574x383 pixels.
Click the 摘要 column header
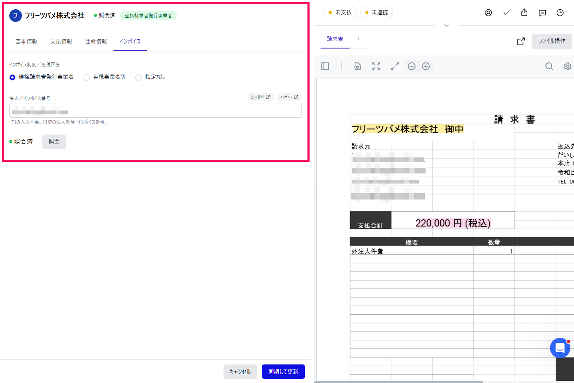click(412, 242)
